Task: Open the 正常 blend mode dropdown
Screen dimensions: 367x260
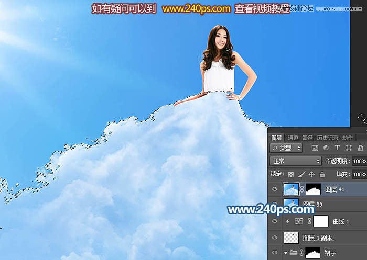Action: coord(295,161)
